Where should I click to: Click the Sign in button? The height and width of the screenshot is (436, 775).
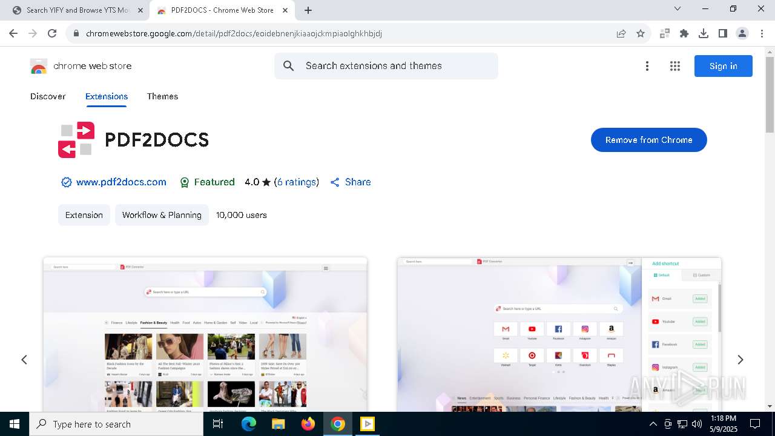724,66
